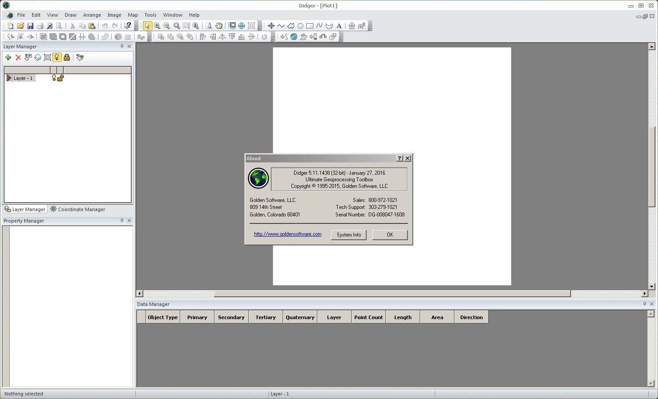The image size is (658, 399).
Task: Pick the Polyline drawing tool
Action: coord(281,26)
